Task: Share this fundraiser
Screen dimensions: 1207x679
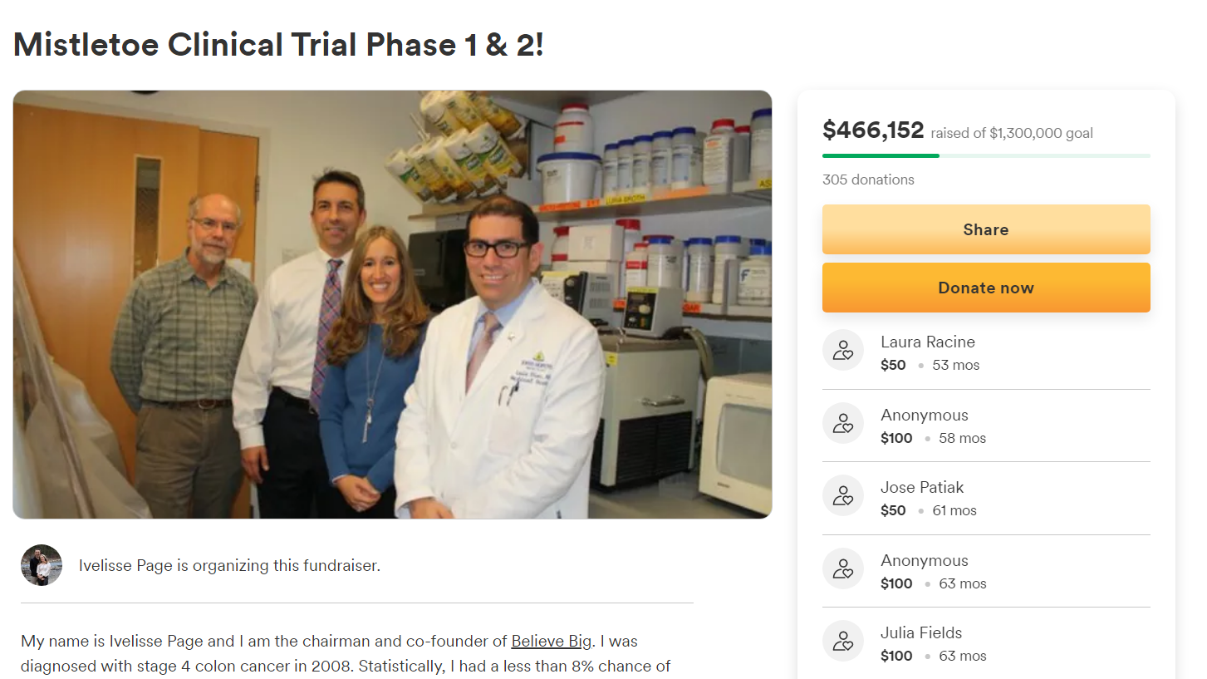Action: tap(986, 229)
